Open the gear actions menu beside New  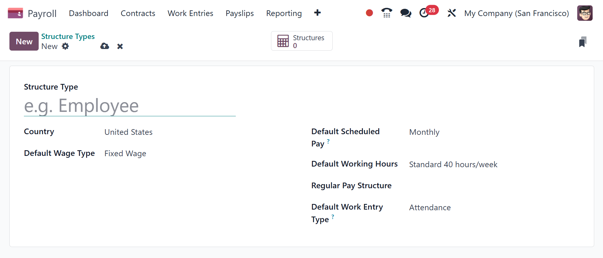coord(65,46)
